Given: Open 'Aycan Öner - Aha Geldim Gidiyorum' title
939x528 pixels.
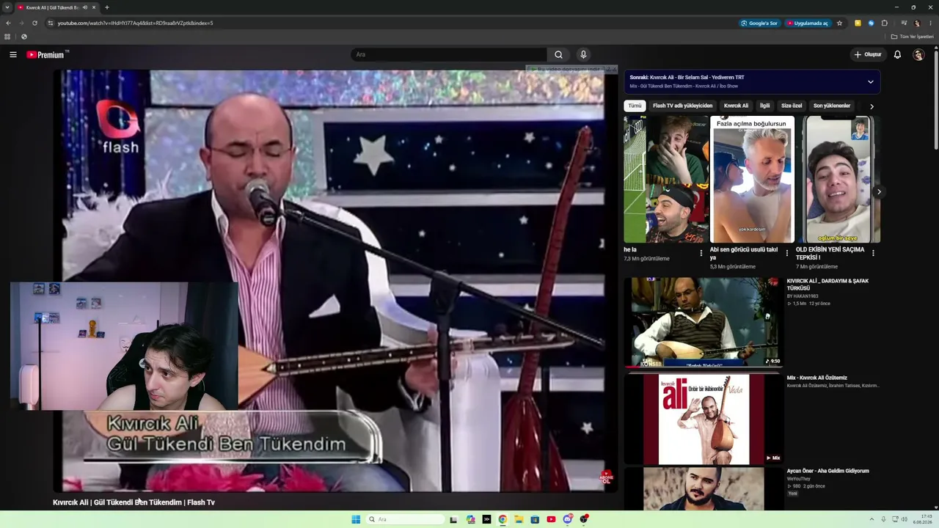Looking at the screenshot, I should [827, 471].
